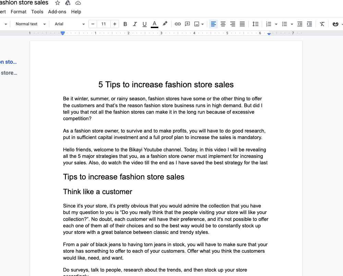Open line spacing options
The height and width of the screenshot is (276, 343).
(x=255, y=24)
